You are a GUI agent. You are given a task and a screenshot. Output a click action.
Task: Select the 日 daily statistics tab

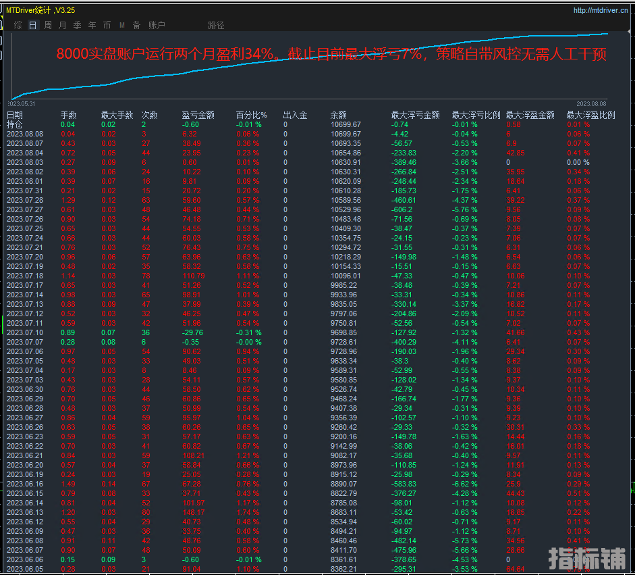(x=33, y=25)
